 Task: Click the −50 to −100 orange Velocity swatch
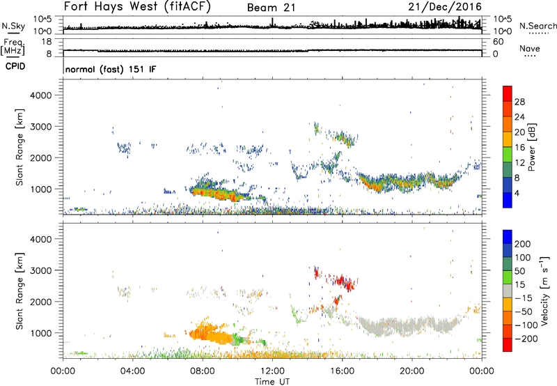coord(508,318)
